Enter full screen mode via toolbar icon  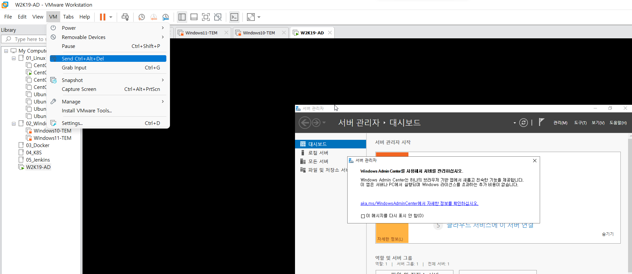point(206,17)
